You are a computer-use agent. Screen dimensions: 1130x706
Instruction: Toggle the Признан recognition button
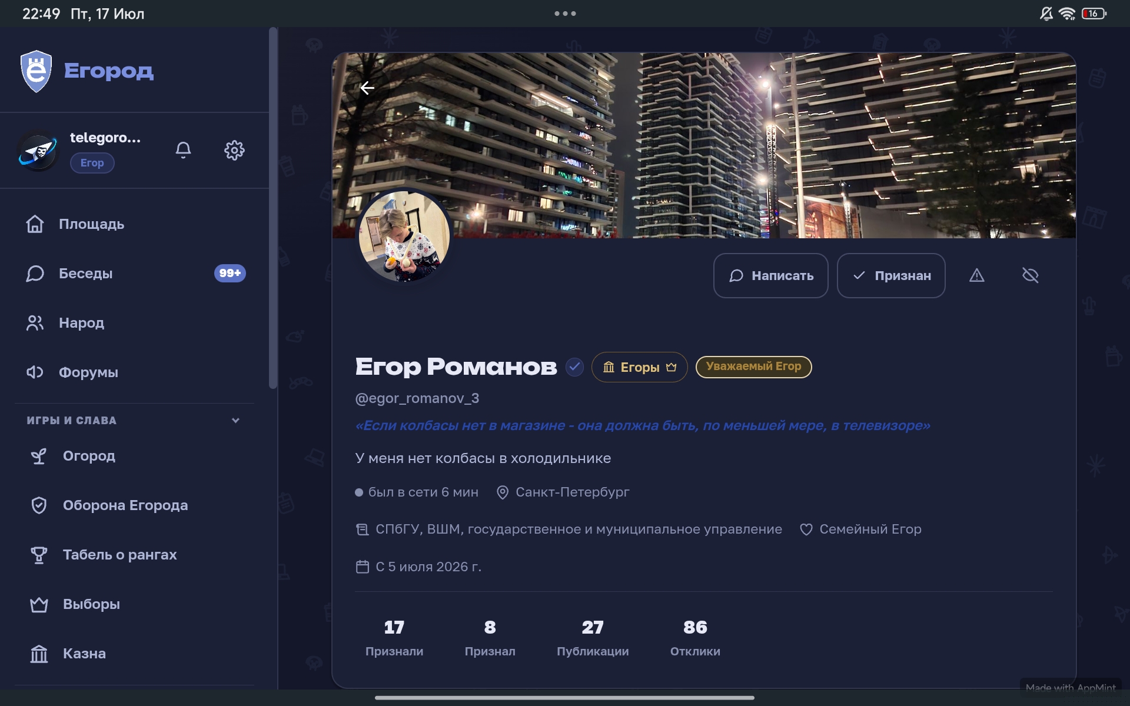(891, 275)
